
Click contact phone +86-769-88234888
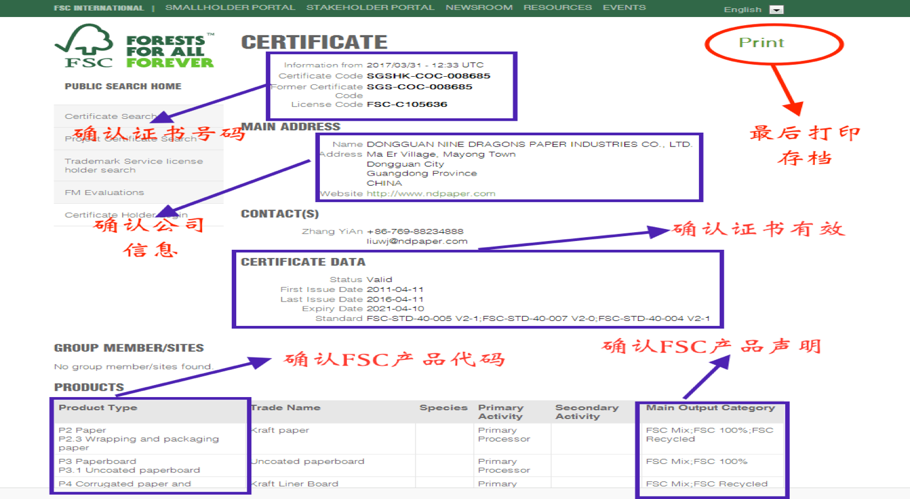pos(415,231)
